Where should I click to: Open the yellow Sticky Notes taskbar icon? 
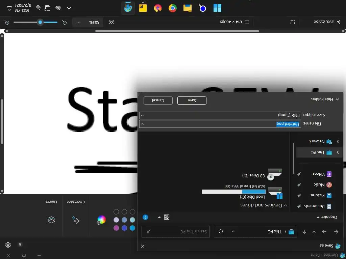click(x=143, y=8)
